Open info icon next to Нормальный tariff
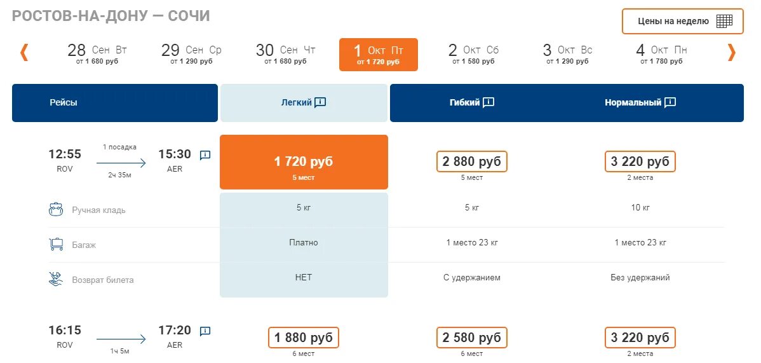Viewport: 761px width, 363px height. [x=670, y=102]
